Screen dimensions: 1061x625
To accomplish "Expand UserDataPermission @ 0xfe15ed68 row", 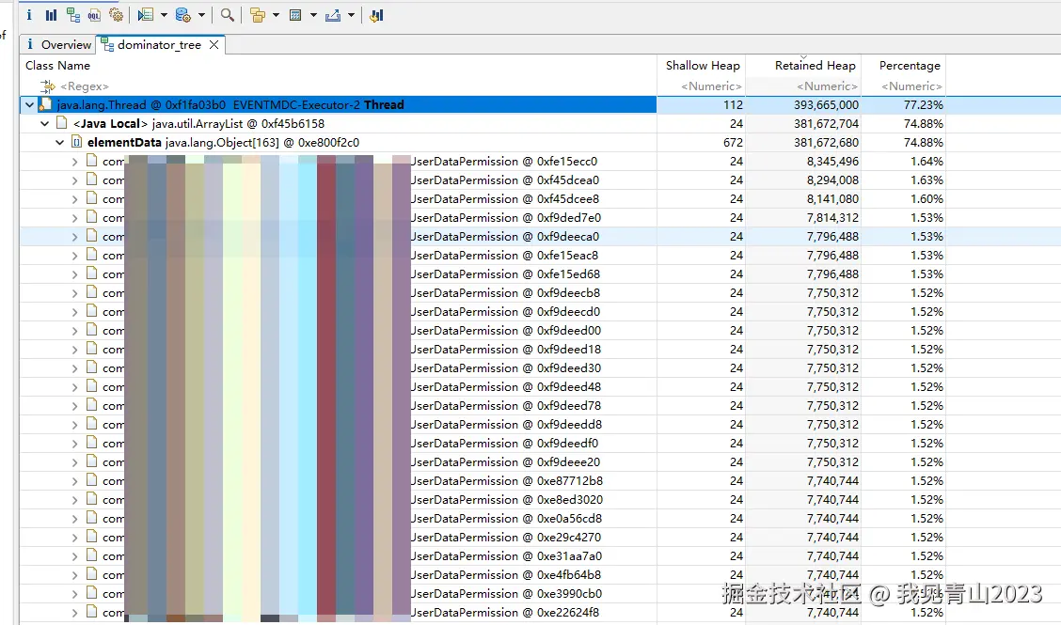I will click(x=75, y=273).
